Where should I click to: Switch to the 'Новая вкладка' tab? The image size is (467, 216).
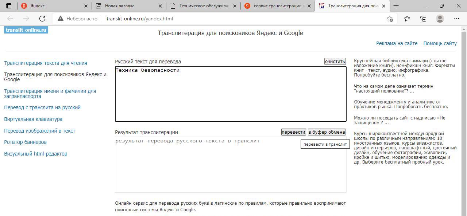tap(124, 6)
